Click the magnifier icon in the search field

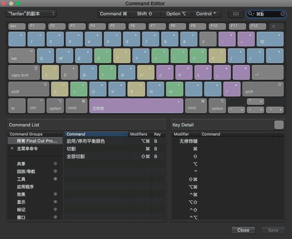[251, 14]
